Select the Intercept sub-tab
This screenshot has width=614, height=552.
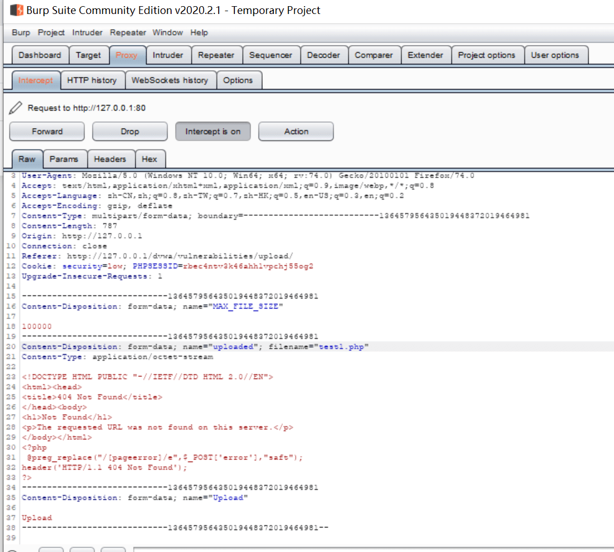36,81
